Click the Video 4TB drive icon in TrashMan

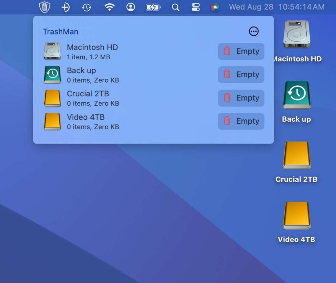click(52, 121)
